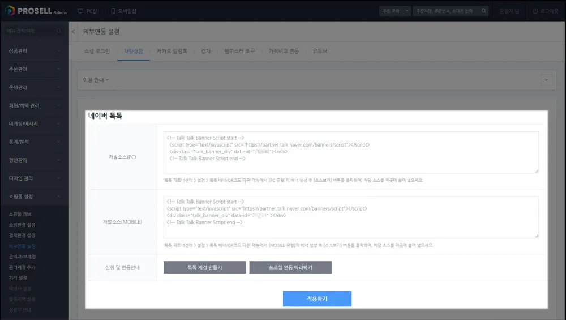The height and width of the screenshot is (320, 566).
Task: Click the 운영자 님 account label
Action: click(509, 11)
